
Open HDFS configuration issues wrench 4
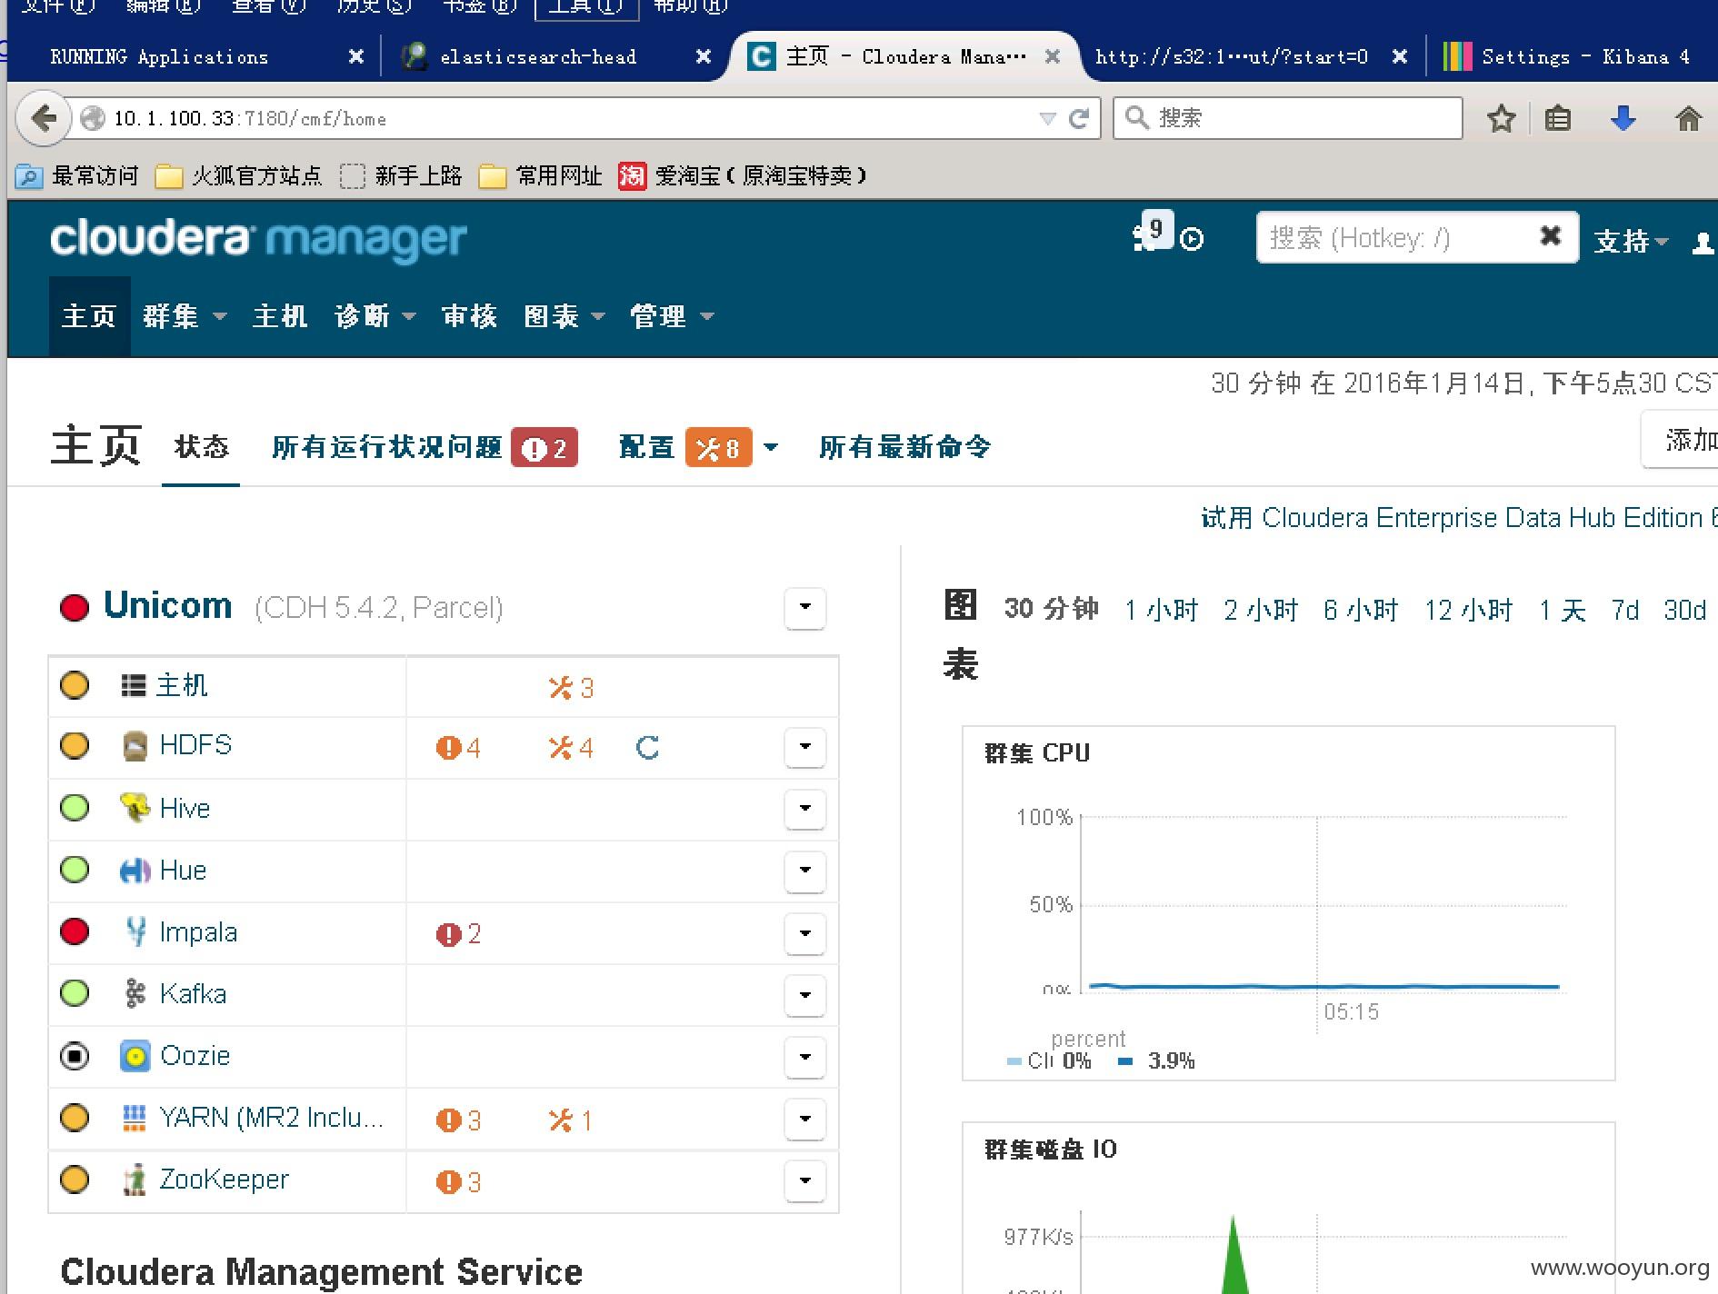tap(571, 748)
